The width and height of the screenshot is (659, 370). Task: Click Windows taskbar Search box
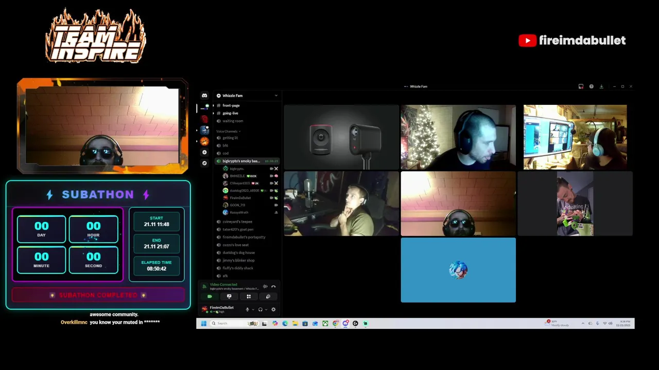click(234, 323)
